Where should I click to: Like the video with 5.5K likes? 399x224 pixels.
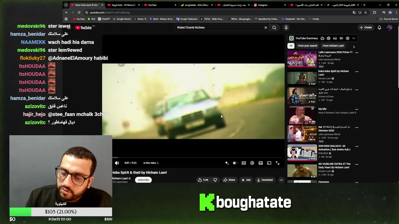203,180
